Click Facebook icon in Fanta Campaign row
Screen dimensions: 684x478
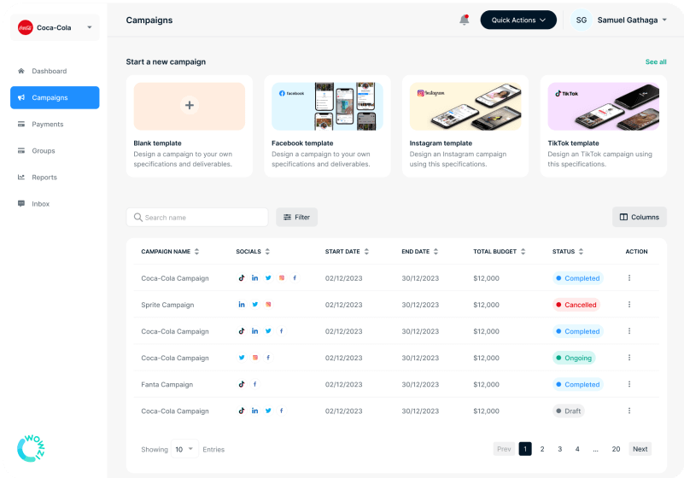255,384
